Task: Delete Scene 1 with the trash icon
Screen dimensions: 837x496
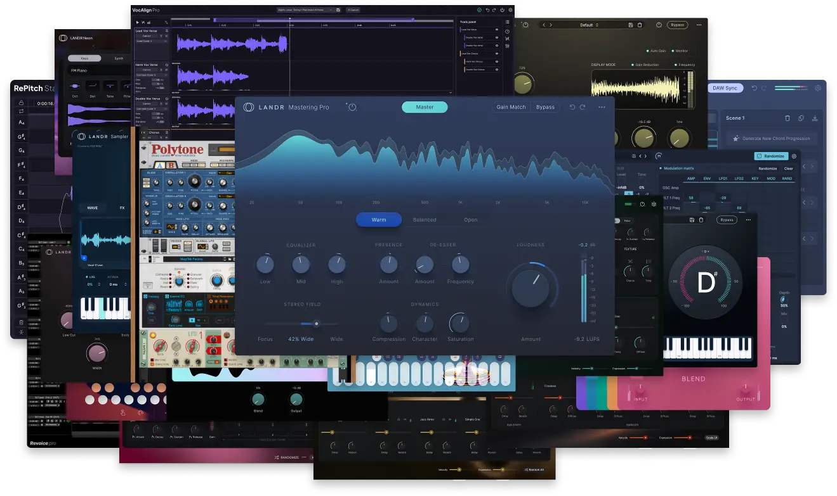Action: point(788,118)
